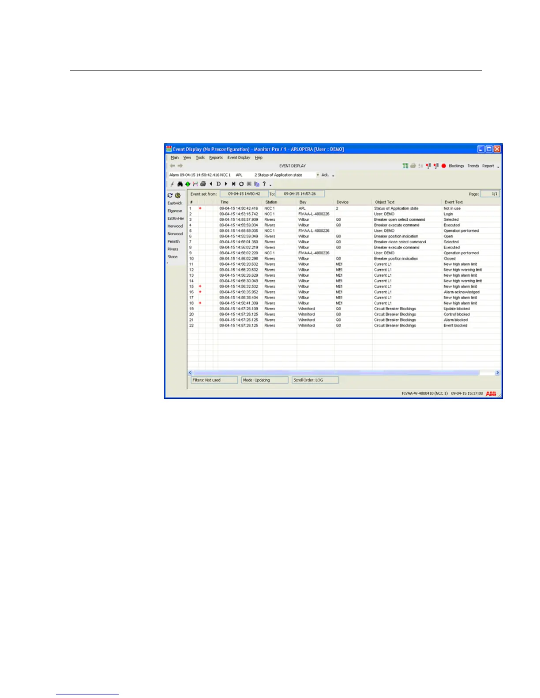
Task: Click the red circle icon near Blockings
Action: [x=444, y=166]
